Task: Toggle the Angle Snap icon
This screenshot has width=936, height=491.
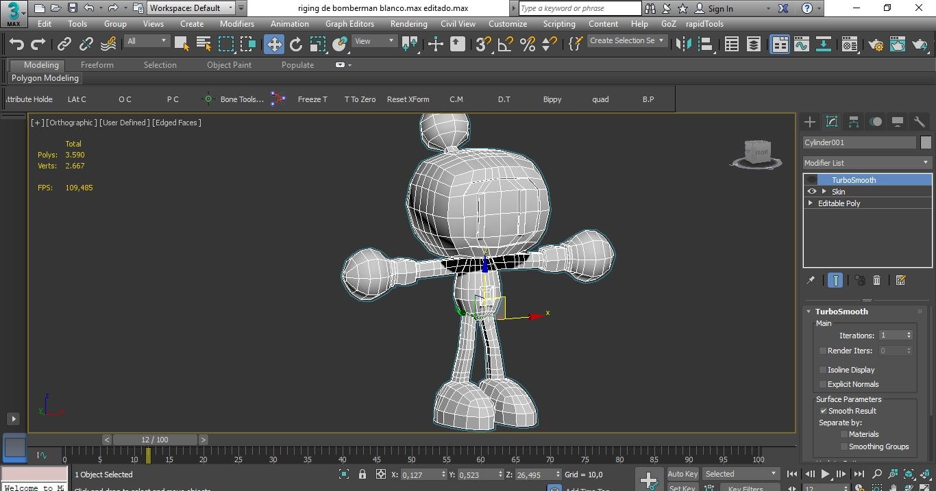Action: 505,44
